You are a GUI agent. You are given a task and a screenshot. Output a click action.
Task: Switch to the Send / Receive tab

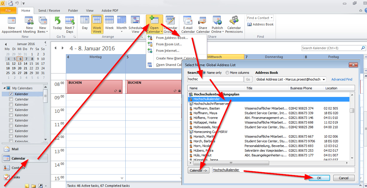(x=49, y=11)
